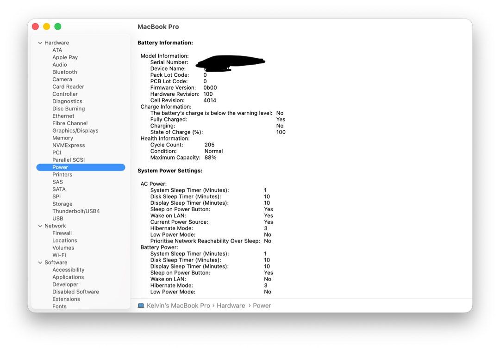Image resolution: width=500 pixels, height=349 pixels.
Task: Click Hardware in the path bar
Action: coord(231,306)
